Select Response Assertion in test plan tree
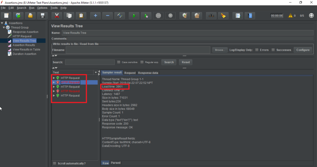 (x=25, y=32)
